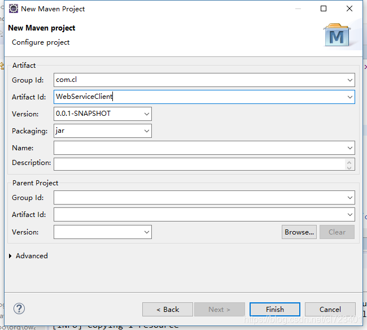Open the Parent Project Group Id dropdown arrow

point(350,198)
